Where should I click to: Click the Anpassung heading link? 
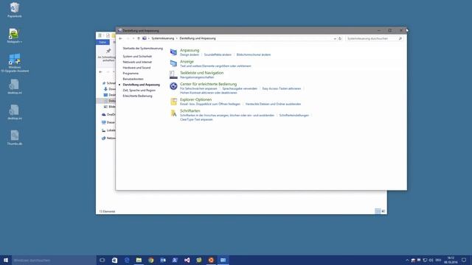coord(190,50)
